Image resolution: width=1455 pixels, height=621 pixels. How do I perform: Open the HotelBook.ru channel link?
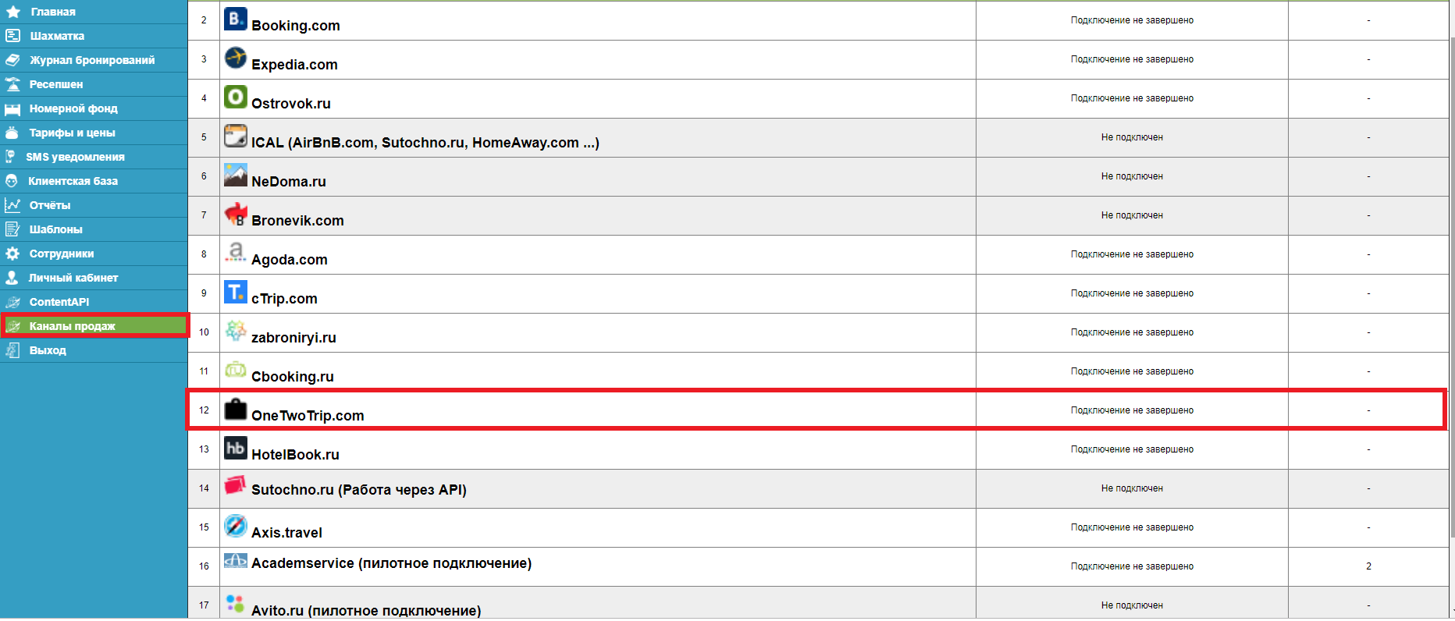click(x=295, y=455)
